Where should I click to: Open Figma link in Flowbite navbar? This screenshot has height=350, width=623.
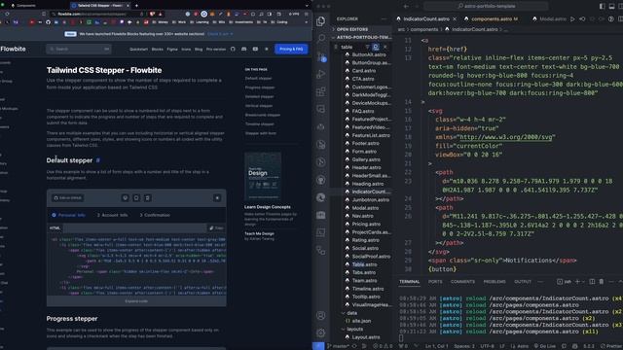(172, 50)
